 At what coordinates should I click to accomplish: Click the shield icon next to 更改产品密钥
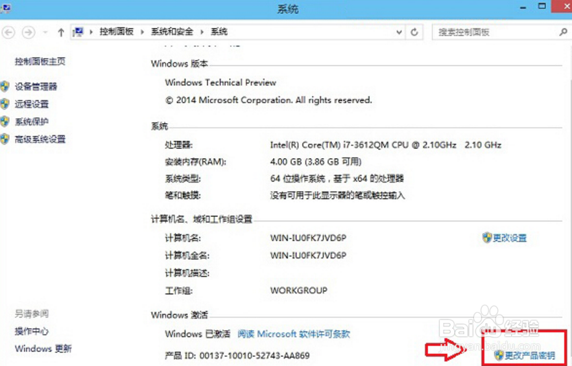(x=499, y=356)
